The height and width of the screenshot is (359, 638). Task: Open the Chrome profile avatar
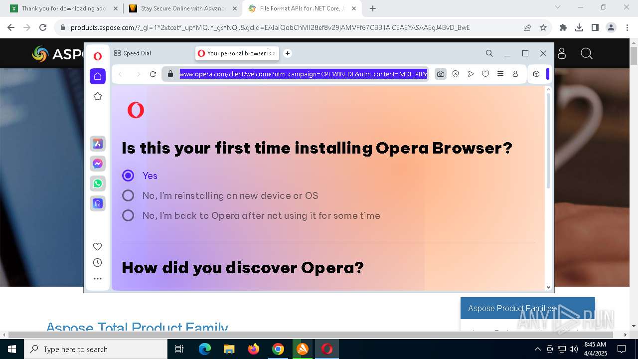pyautogui.click(x=611, y=27)
